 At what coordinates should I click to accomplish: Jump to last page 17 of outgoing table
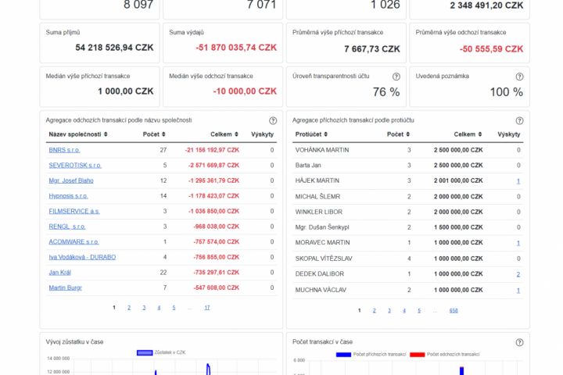click(x=207, y=308)
